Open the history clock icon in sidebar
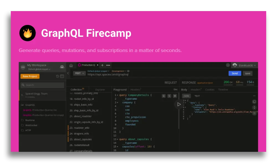This screenshot has height=166, width=277. click(x=58, y=76)
